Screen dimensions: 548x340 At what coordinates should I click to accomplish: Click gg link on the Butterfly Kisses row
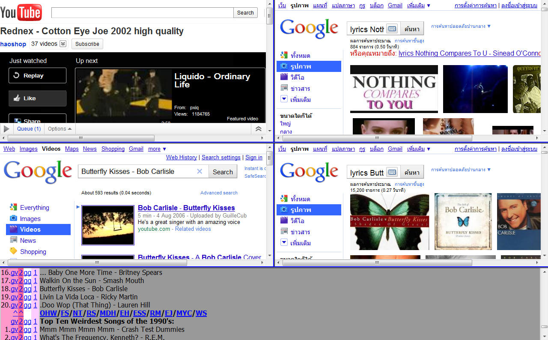(x=27, y=289)
